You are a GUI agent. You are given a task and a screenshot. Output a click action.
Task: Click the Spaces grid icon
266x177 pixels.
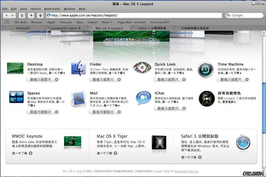16,97
